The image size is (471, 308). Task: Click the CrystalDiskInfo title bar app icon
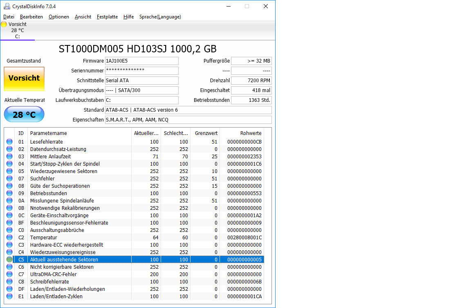click(7, 6)
